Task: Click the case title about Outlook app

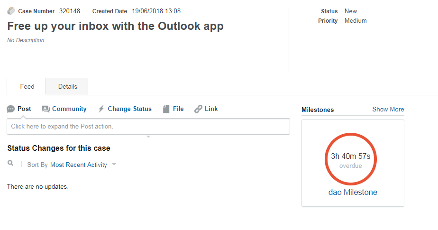Action: click(115, 26)
